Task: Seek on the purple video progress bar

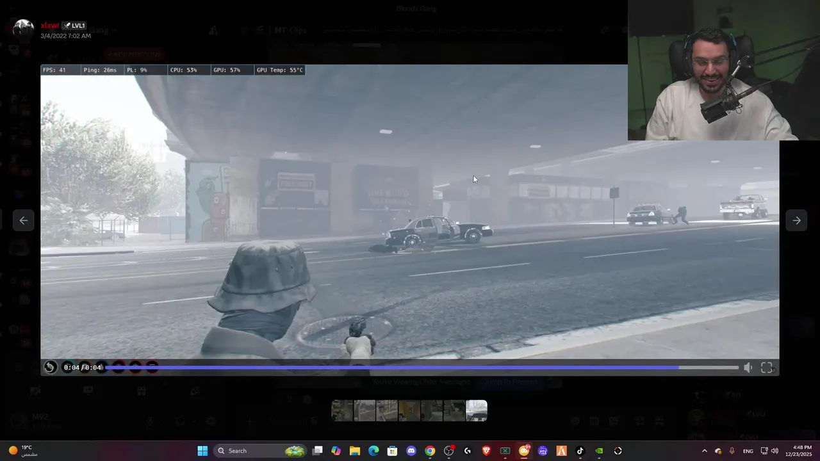Action: point(422,368)
